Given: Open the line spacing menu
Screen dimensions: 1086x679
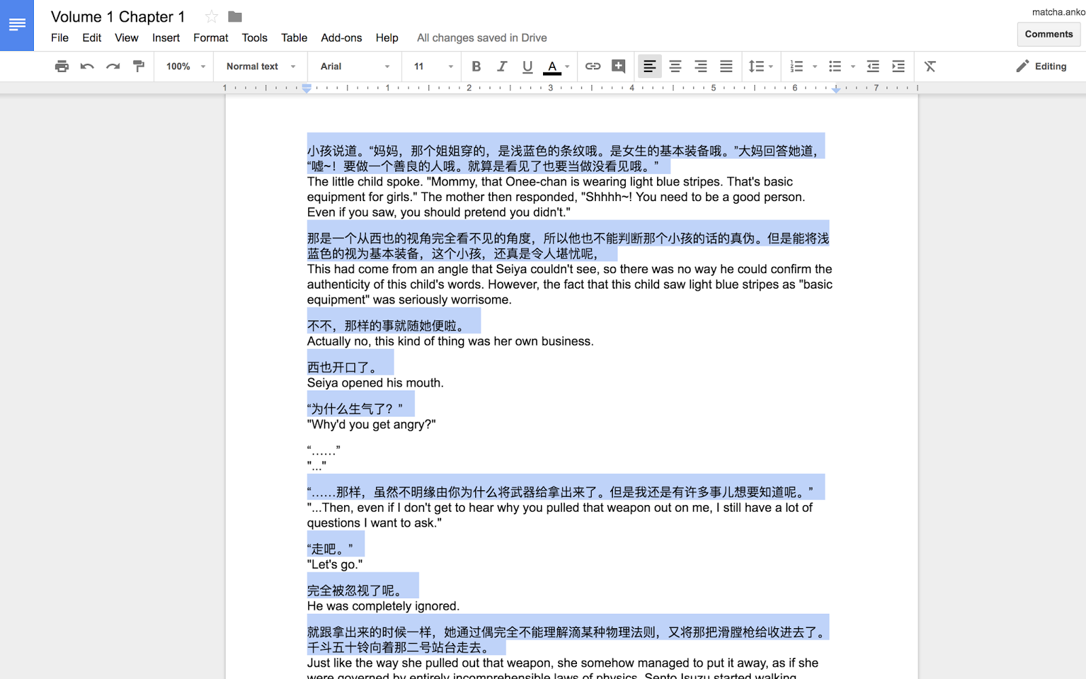Looking at the screenshot, I should click(760, 66).
